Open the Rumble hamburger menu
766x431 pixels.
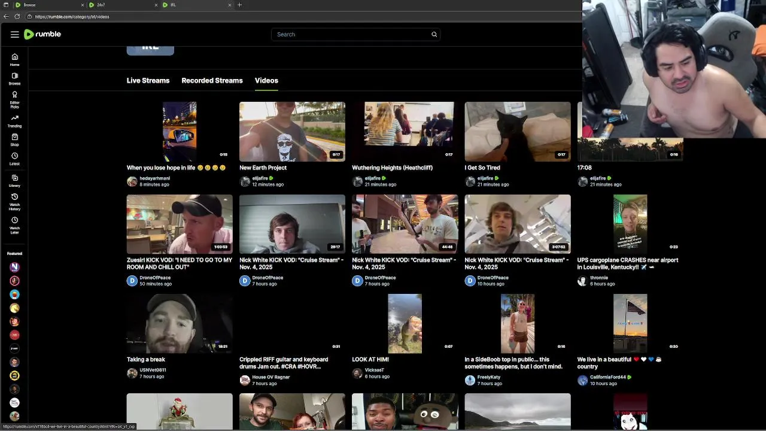point(14,34)
